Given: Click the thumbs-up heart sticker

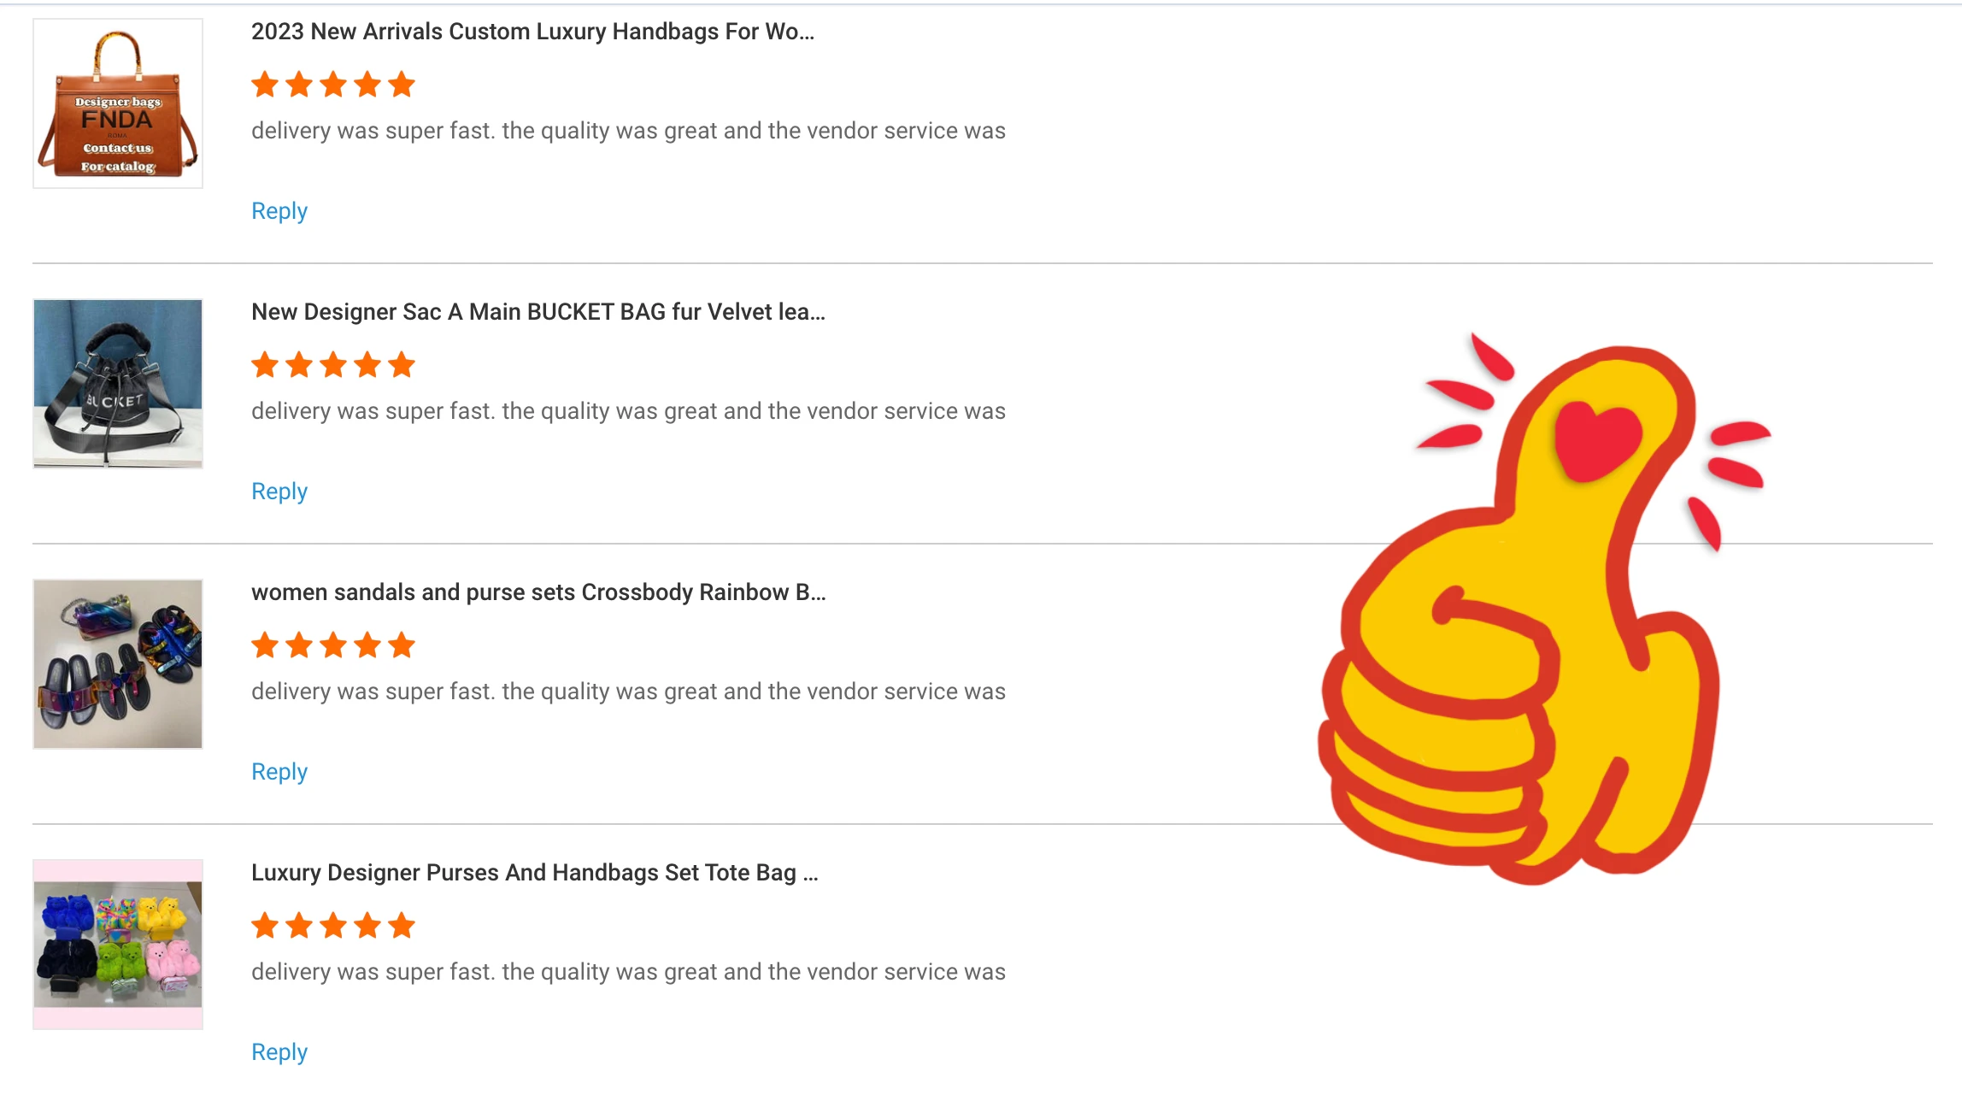Looking at the screenshot, I should pos(1545,609).
